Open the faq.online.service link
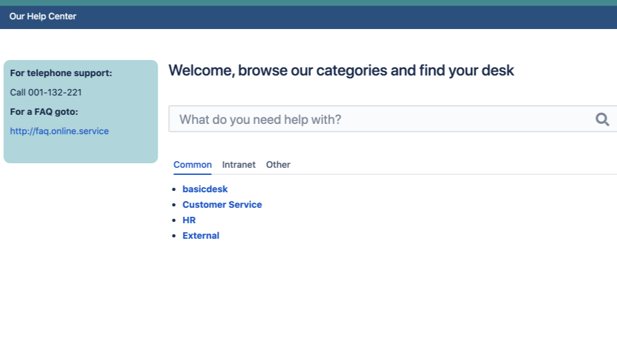The width and height of the screenshot is (617, 351). click(x=59, y=131)
